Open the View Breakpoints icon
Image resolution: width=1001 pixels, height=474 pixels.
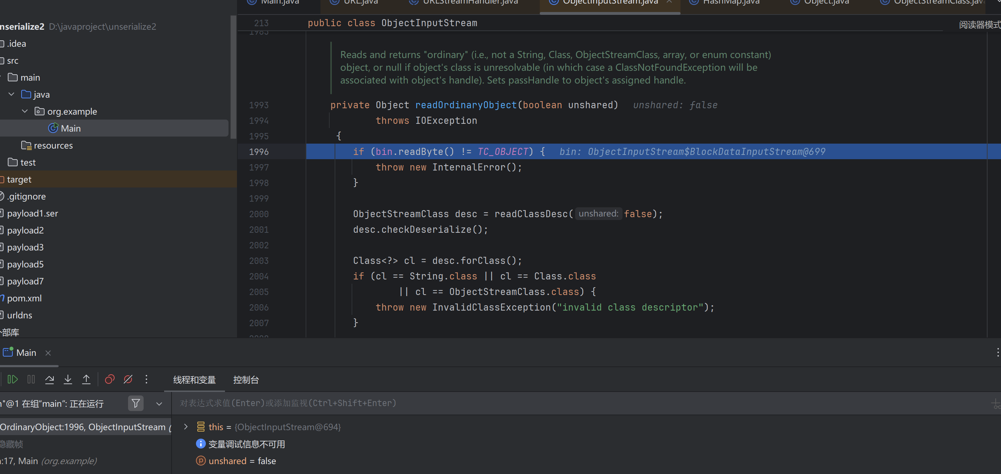[x=110, y=379]
